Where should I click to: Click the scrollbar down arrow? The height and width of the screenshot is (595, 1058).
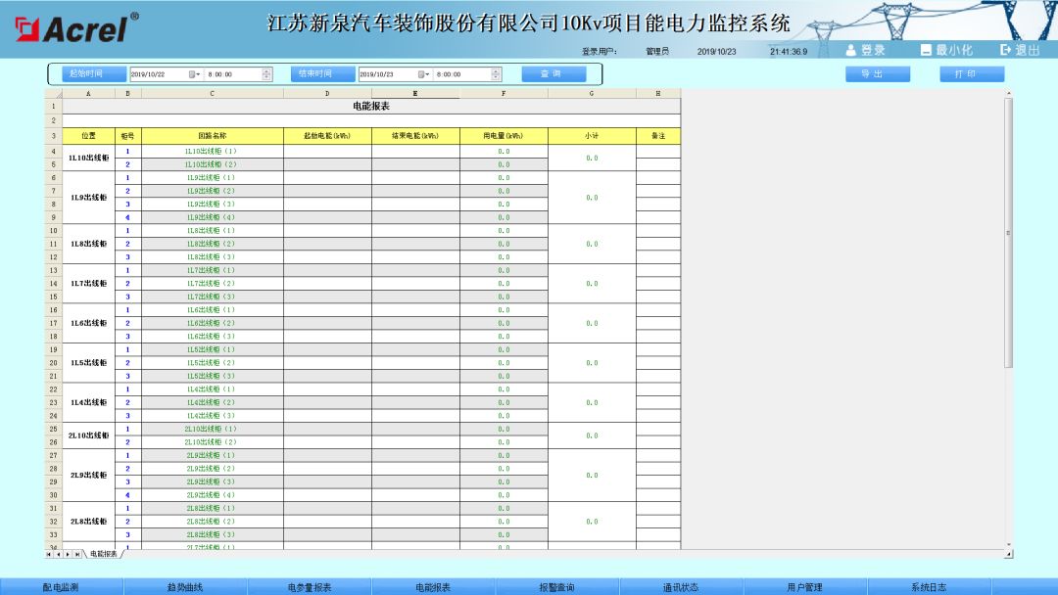click(x=1009, y=545)
